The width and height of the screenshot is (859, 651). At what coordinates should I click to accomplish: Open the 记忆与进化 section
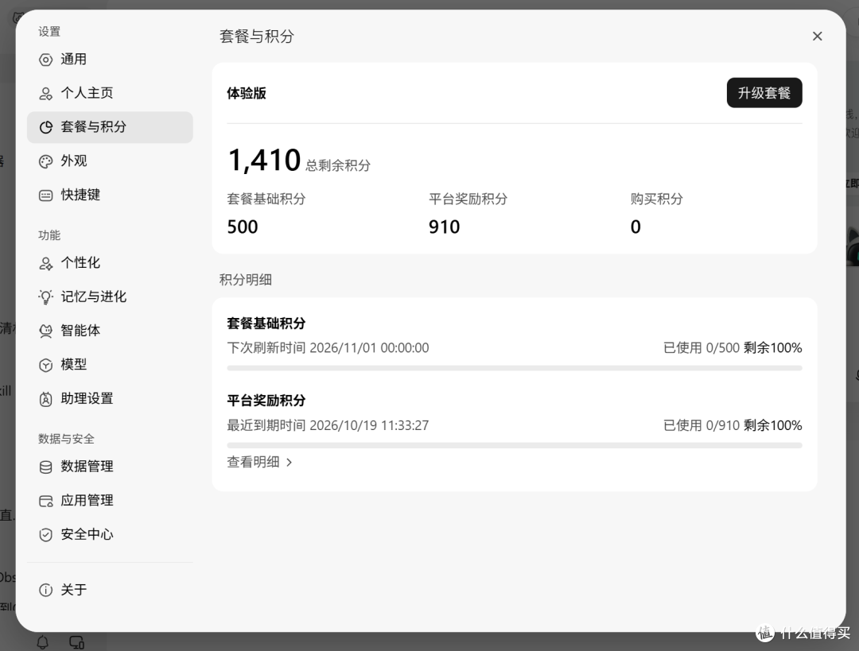(110, 296)
